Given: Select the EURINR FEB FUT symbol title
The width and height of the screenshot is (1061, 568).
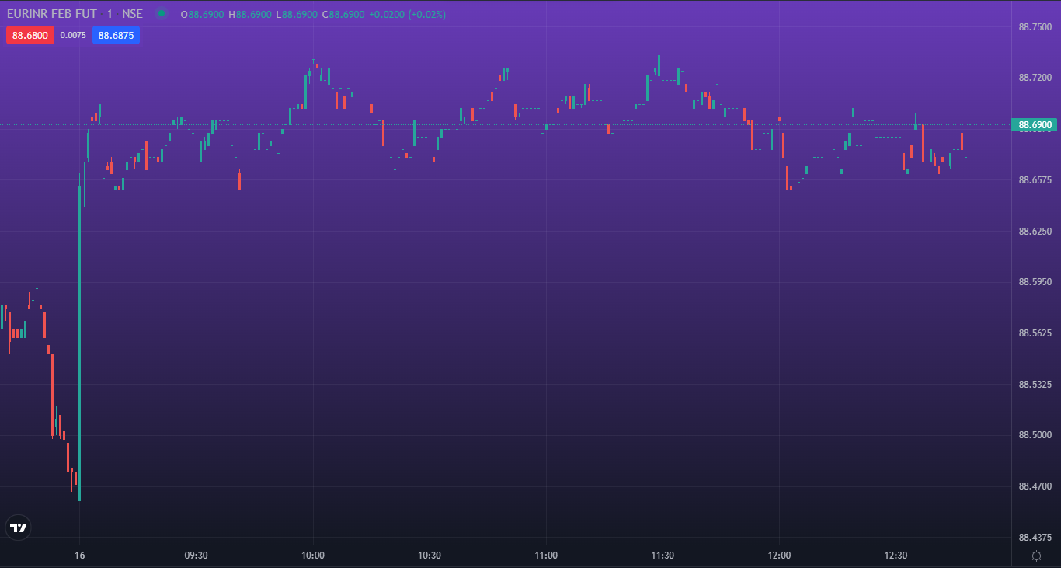Looking at the screenshot, I should (52, 14).
